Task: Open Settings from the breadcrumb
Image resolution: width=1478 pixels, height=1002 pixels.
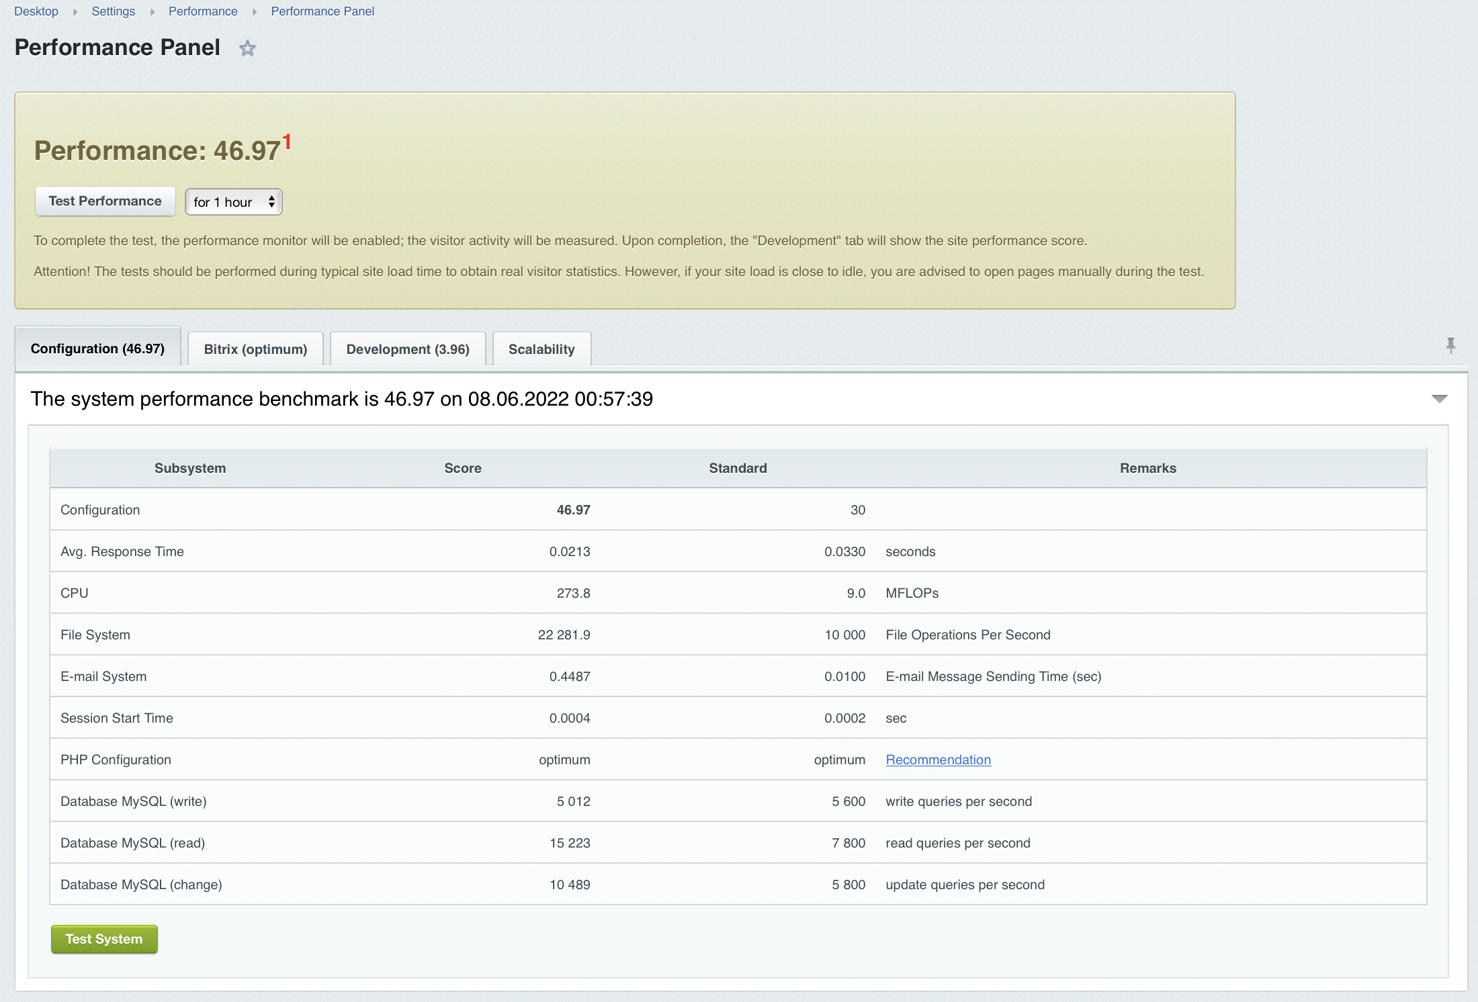Action: click(x=114, y=11)
